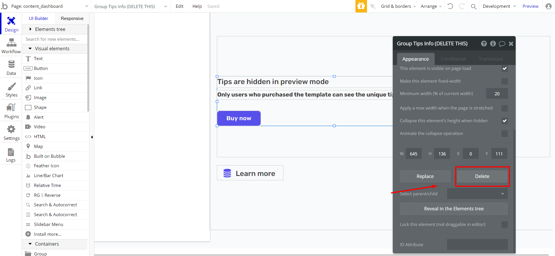Viewport: 555px width, 256px height.
Task: Open the comment bubble in property editor
Action: point(502,44)
